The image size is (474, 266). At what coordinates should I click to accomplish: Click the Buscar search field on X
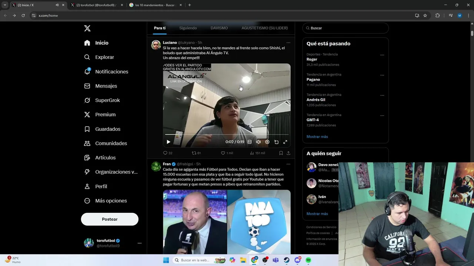pyautogui.click(x=346, y=28)
